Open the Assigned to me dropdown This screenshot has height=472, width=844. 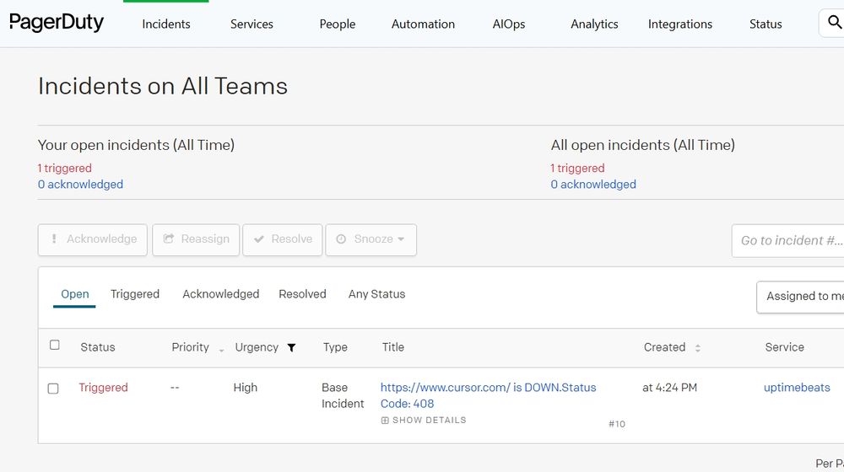point(800,296)
